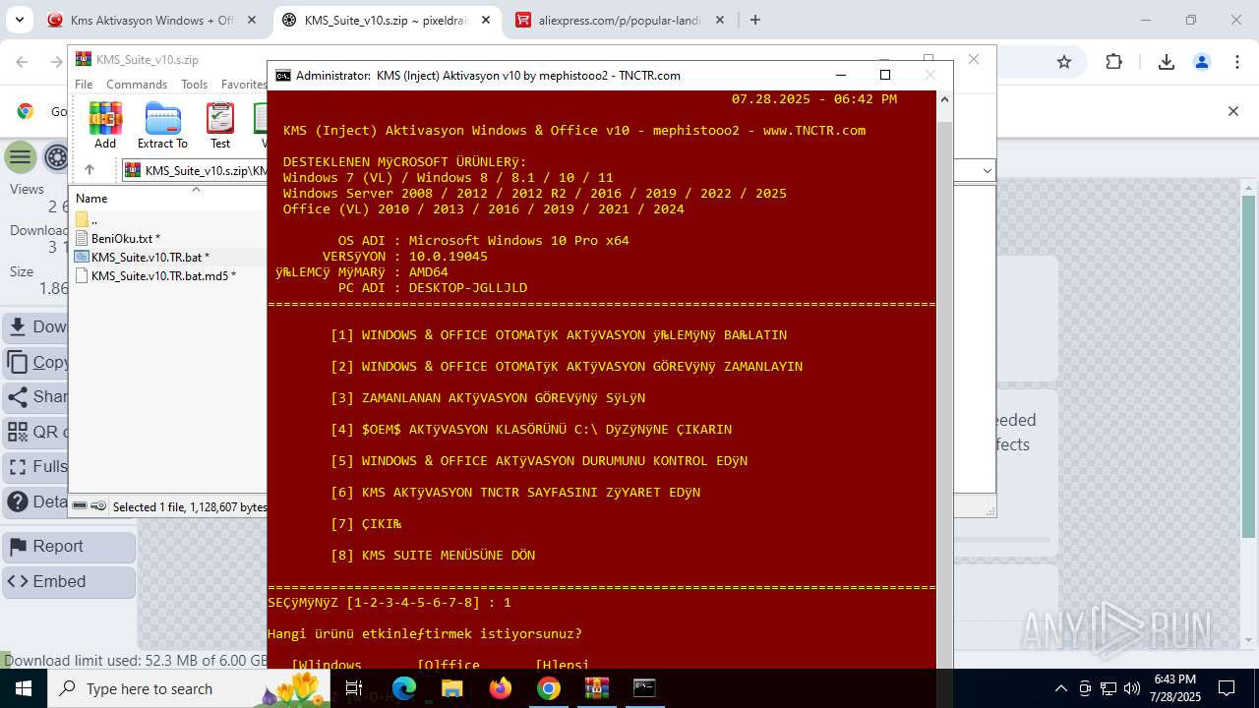Viewport: 1259px width, 708px height.
Task: Switch to the aliexpress.com tab
Action: pos(620,20)
